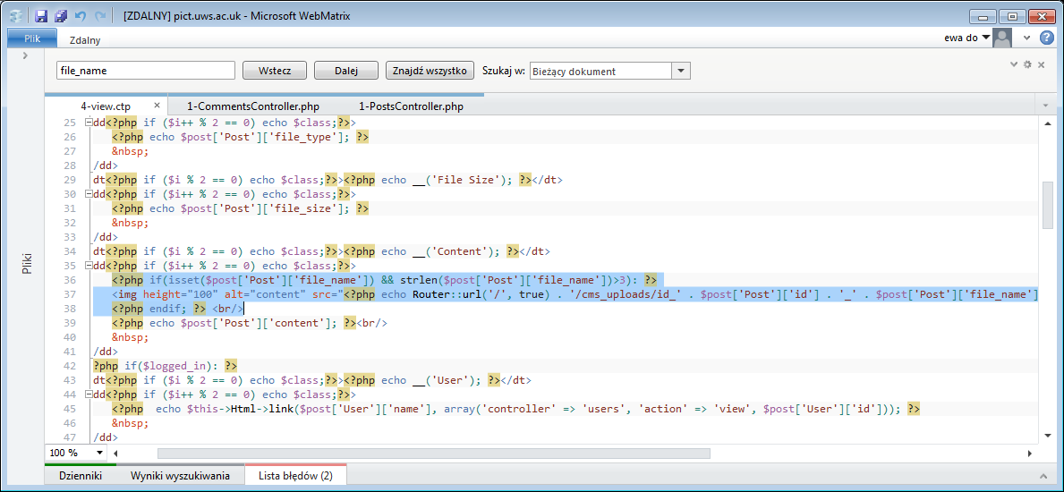
Task: Click the WebMatrix application logo icon
Action: [18, 15]
